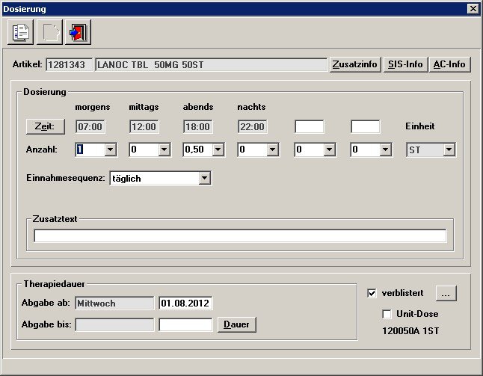Click the greyed-out blank page toolbar icon
Screen dimensions: 483x376
click(x=49, y=33)
